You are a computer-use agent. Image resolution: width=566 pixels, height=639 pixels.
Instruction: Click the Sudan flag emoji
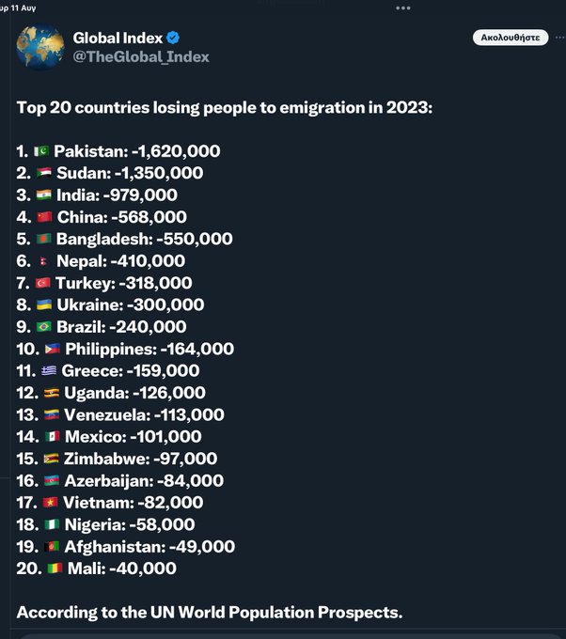43,173
